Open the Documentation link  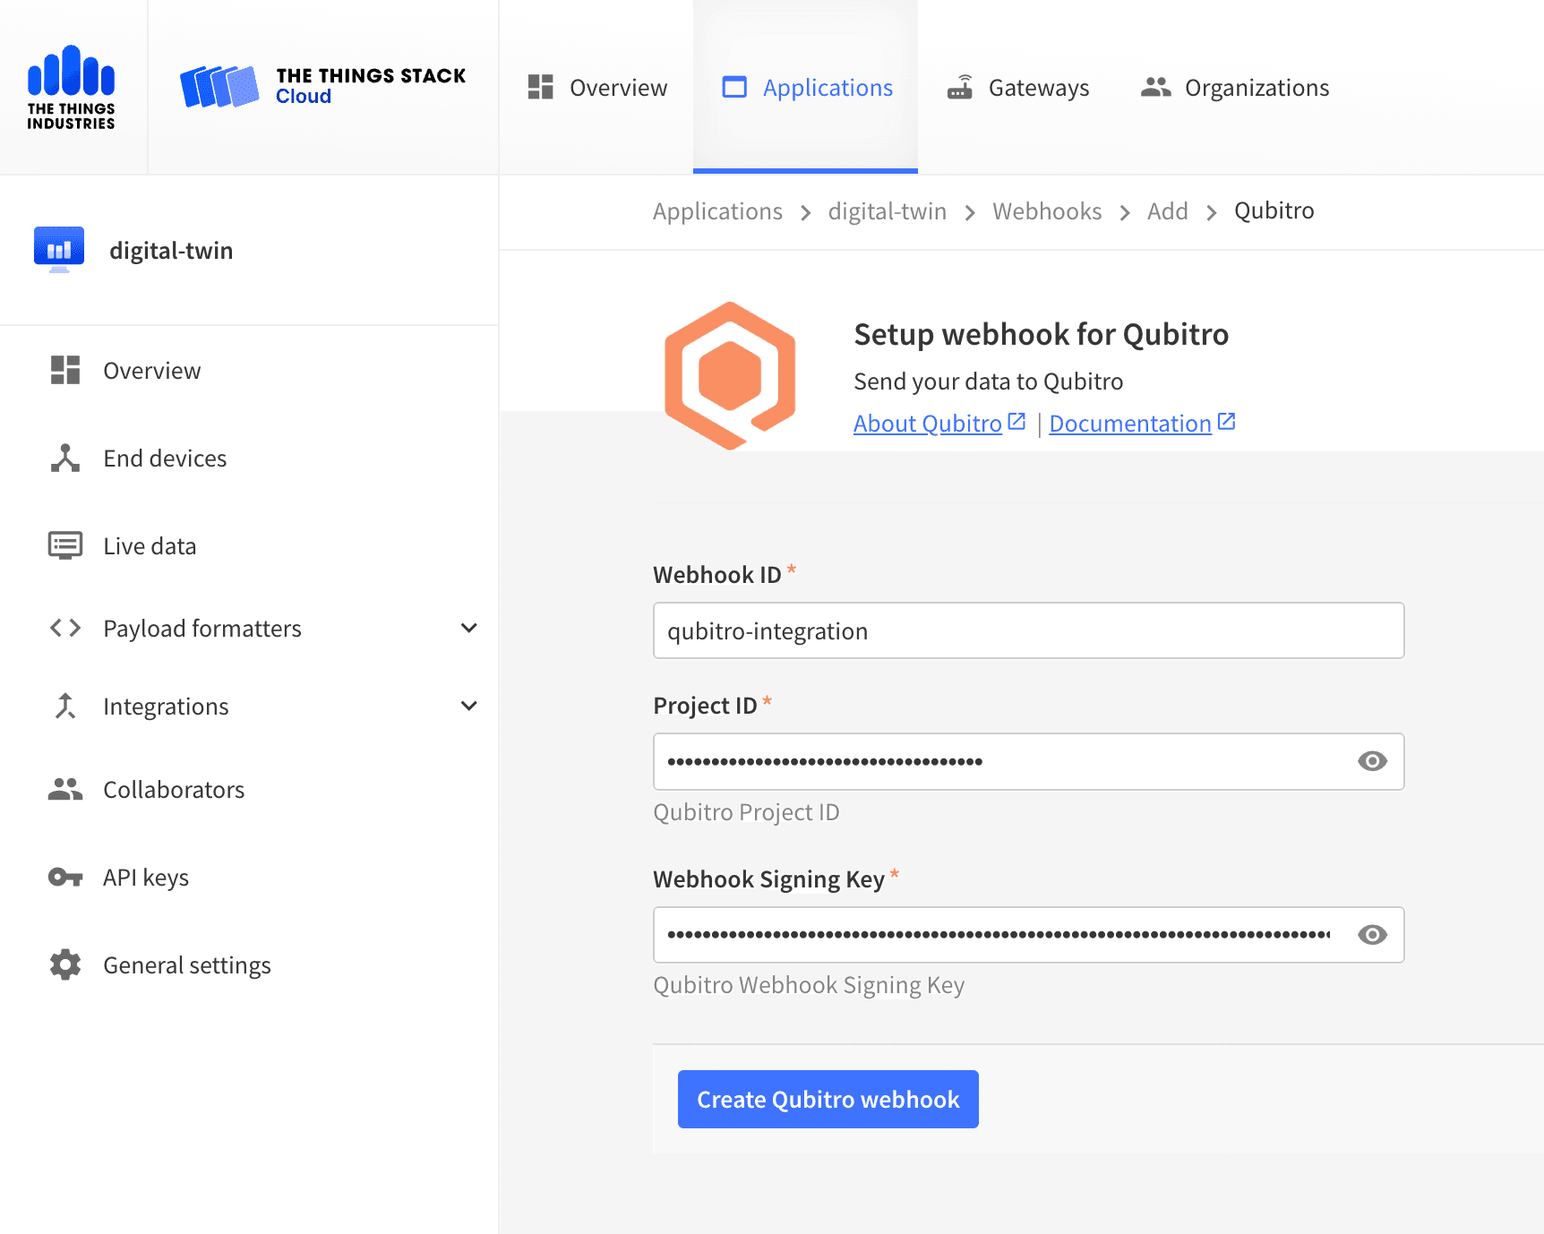point(1130,423)
